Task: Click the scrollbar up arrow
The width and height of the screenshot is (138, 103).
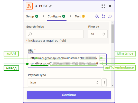Action: (113, 23)
